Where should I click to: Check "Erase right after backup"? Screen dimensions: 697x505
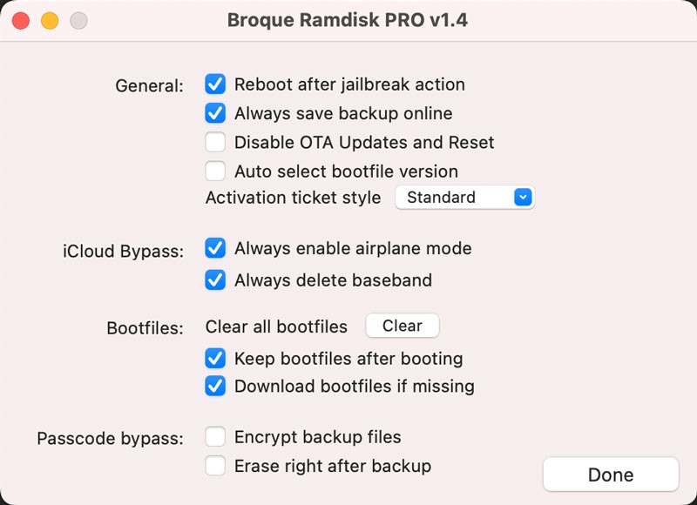tap(215, 466)
